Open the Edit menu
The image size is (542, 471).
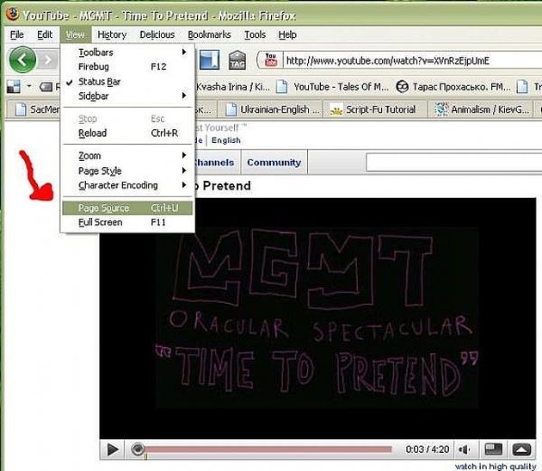pyautogui.click(x=45, y=34)
